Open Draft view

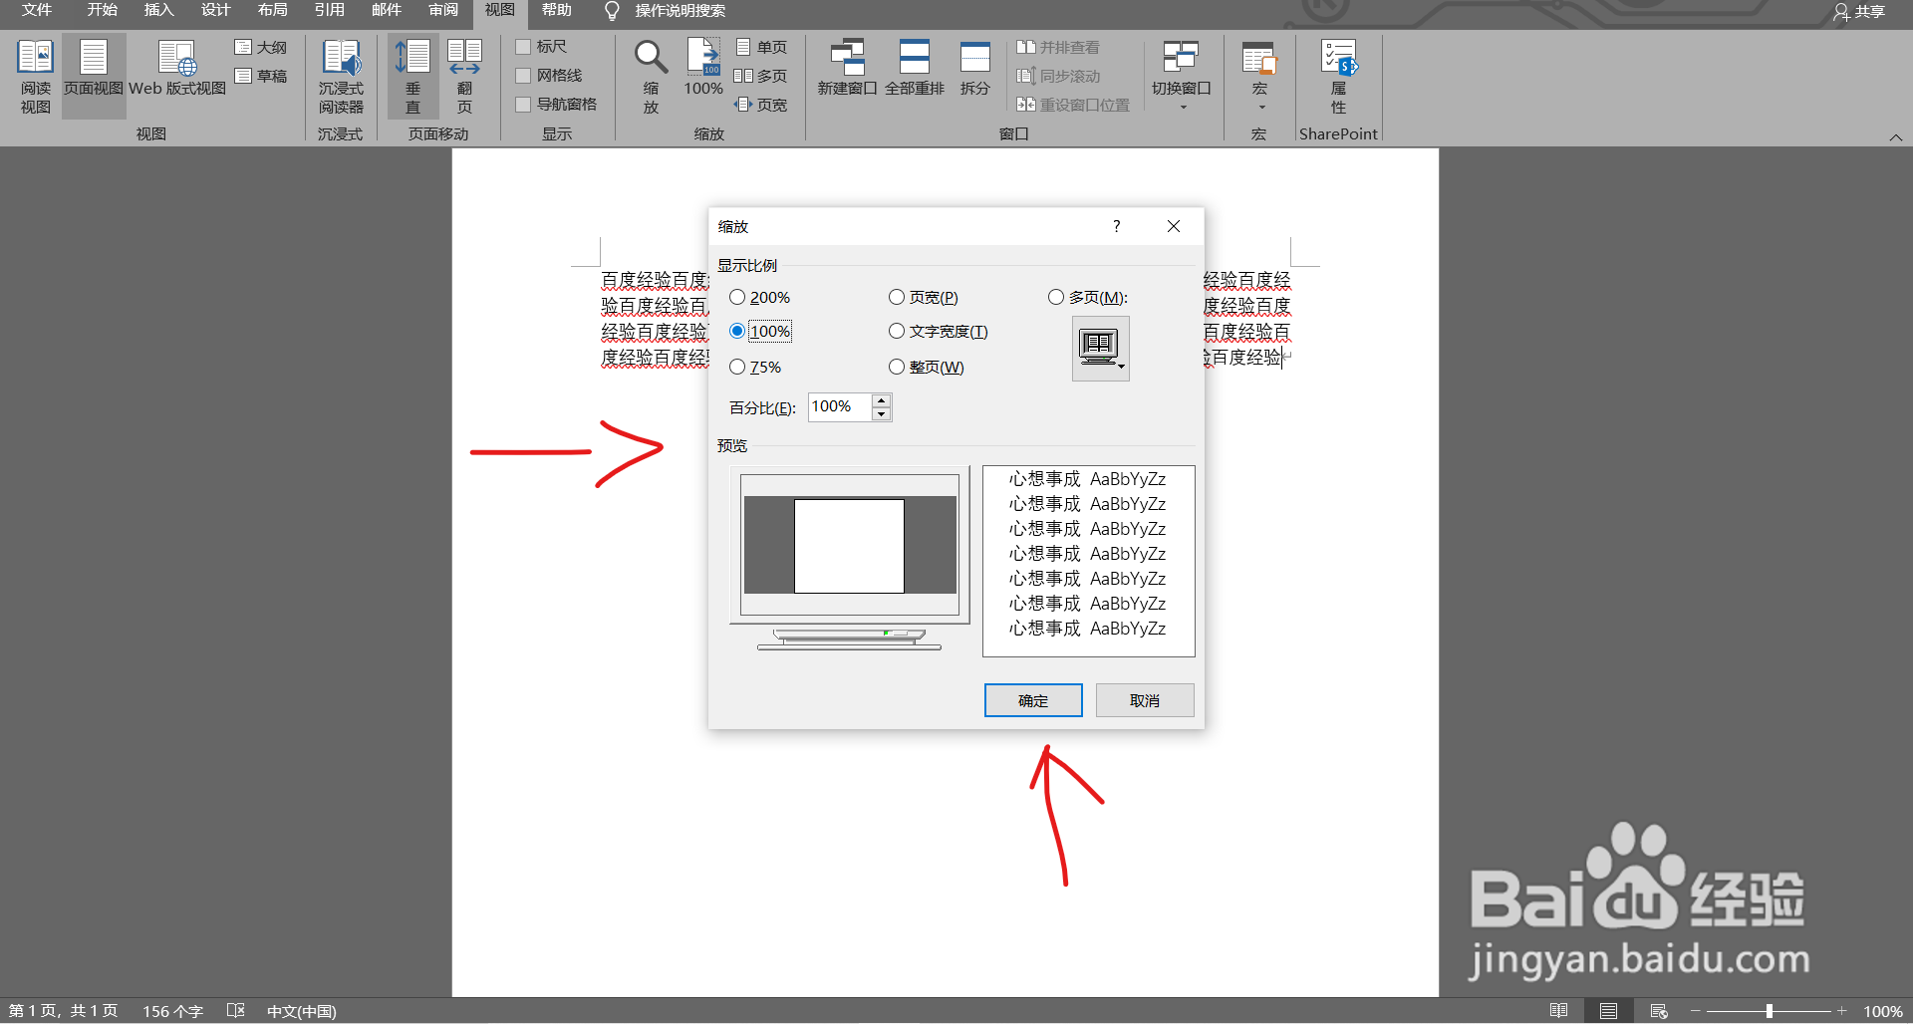point(261,76)
